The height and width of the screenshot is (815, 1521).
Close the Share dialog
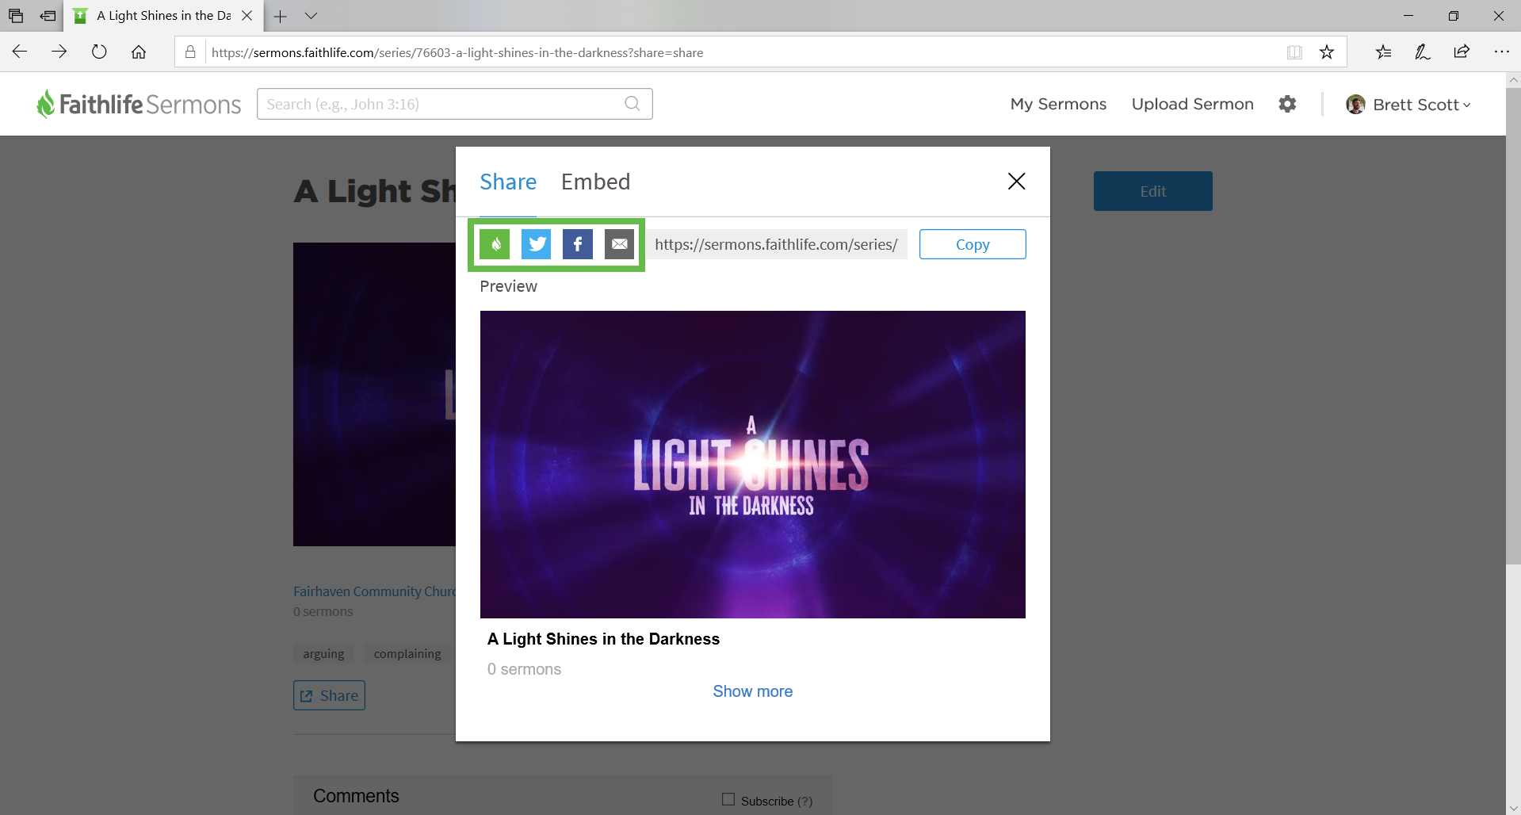[1016, 182]
